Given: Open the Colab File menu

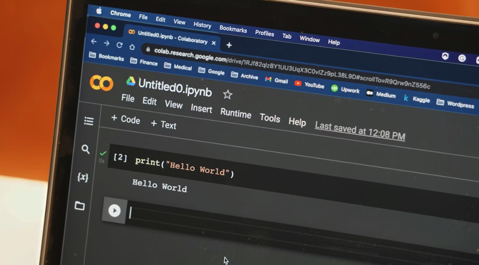Looking at the screenshot, I should point(128,98).
